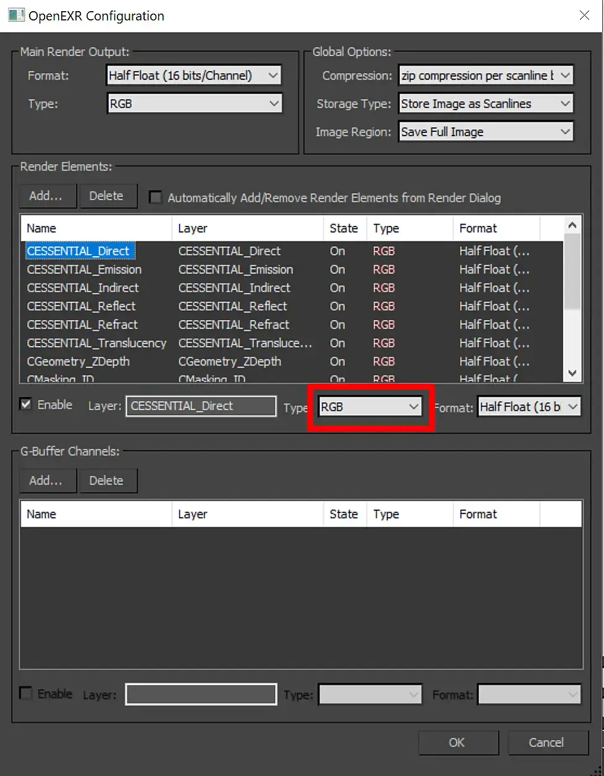The image size is (604, 776).
Task: Click the G-Buffer Layer input field
Action: (x=201, y=694)
